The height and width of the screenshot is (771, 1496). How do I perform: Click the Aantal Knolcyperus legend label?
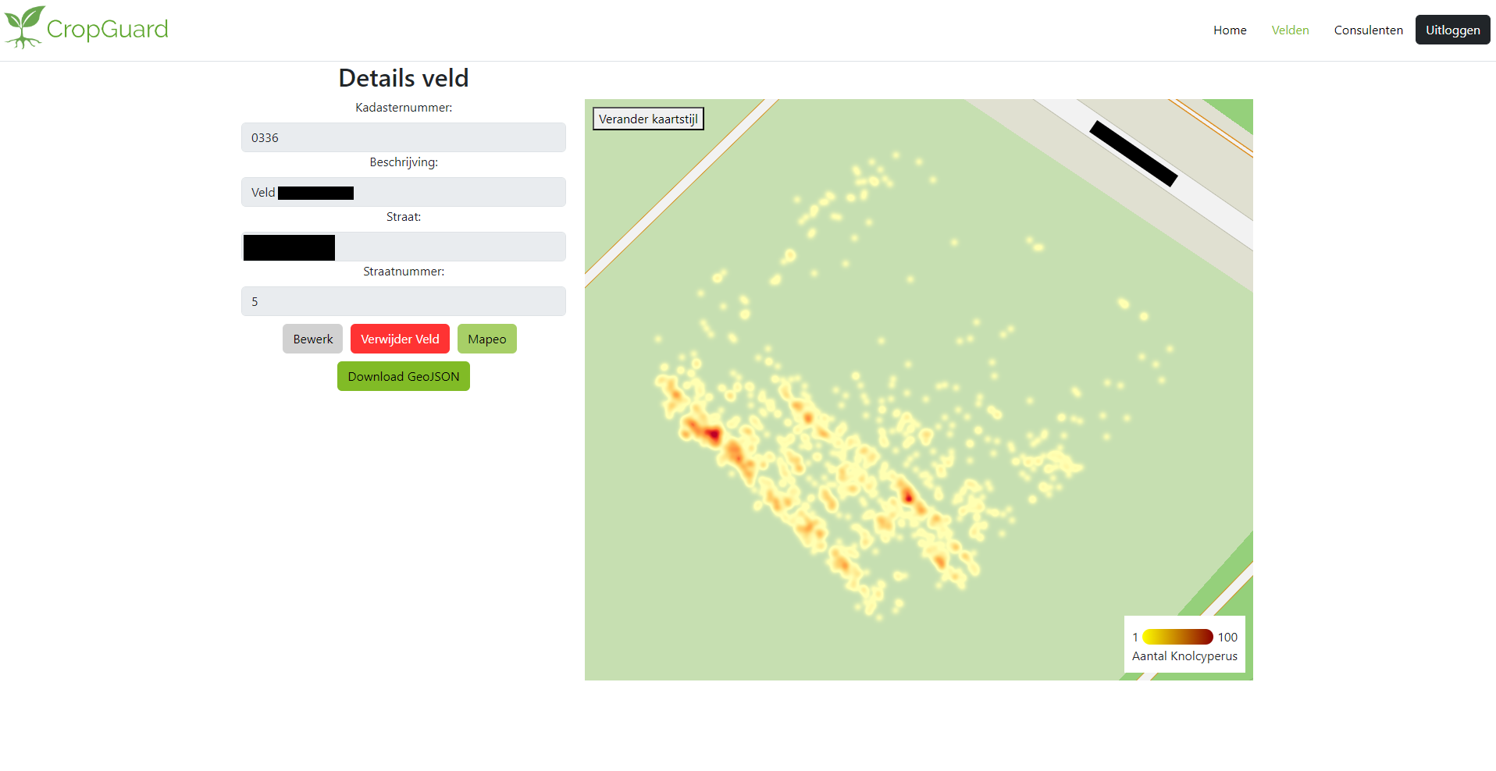pos(1184,656)
